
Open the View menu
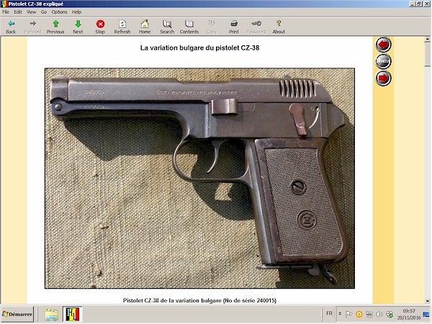coord(31,12)
